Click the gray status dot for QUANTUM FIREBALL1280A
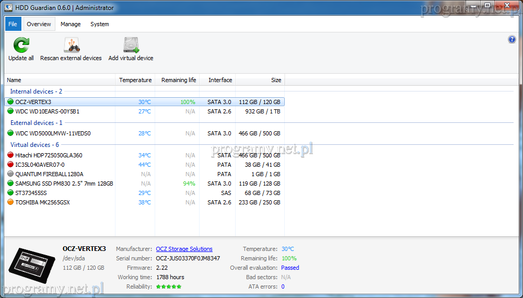This screenshot has height=298, width=523. click(10, 174)
